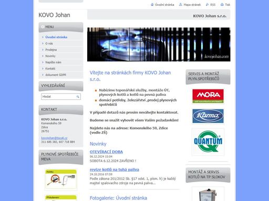The height and width of the screenshot is (201, 269).
Task: Open revize kotlů na tuhá paliva link
Action: [115, 170]
